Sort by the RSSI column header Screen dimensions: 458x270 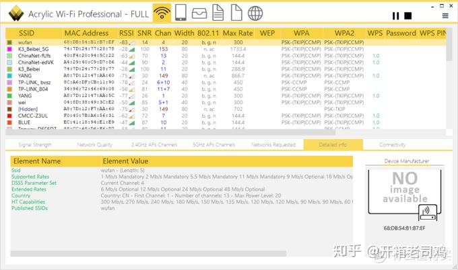click(x=126, y=33)
